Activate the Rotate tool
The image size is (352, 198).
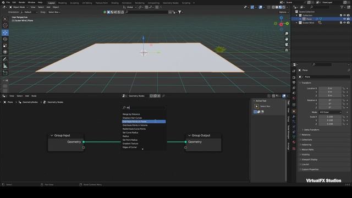click(5, 39)
